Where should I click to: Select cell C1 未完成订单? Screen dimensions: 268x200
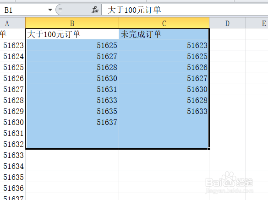(164, 34)
